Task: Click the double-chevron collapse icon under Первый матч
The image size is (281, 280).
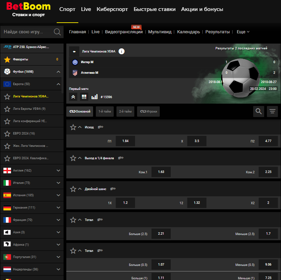Action: point(73,97)
